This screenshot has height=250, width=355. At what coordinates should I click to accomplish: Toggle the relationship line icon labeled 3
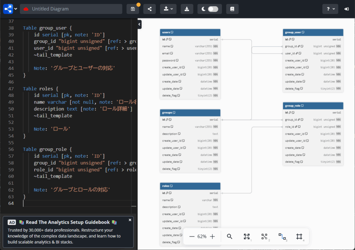point(282,236)
